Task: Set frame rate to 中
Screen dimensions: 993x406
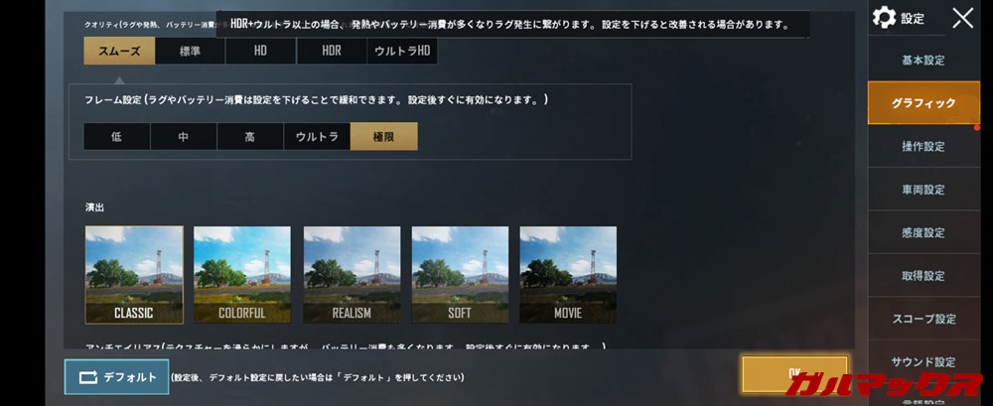Action: (x=184, y=136)
